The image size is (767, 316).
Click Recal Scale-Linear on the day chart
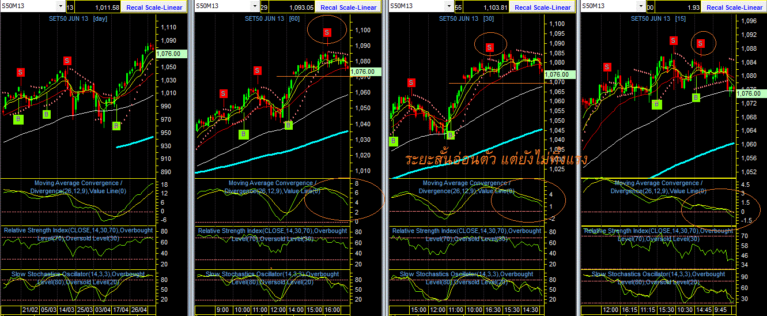[155, 7]
